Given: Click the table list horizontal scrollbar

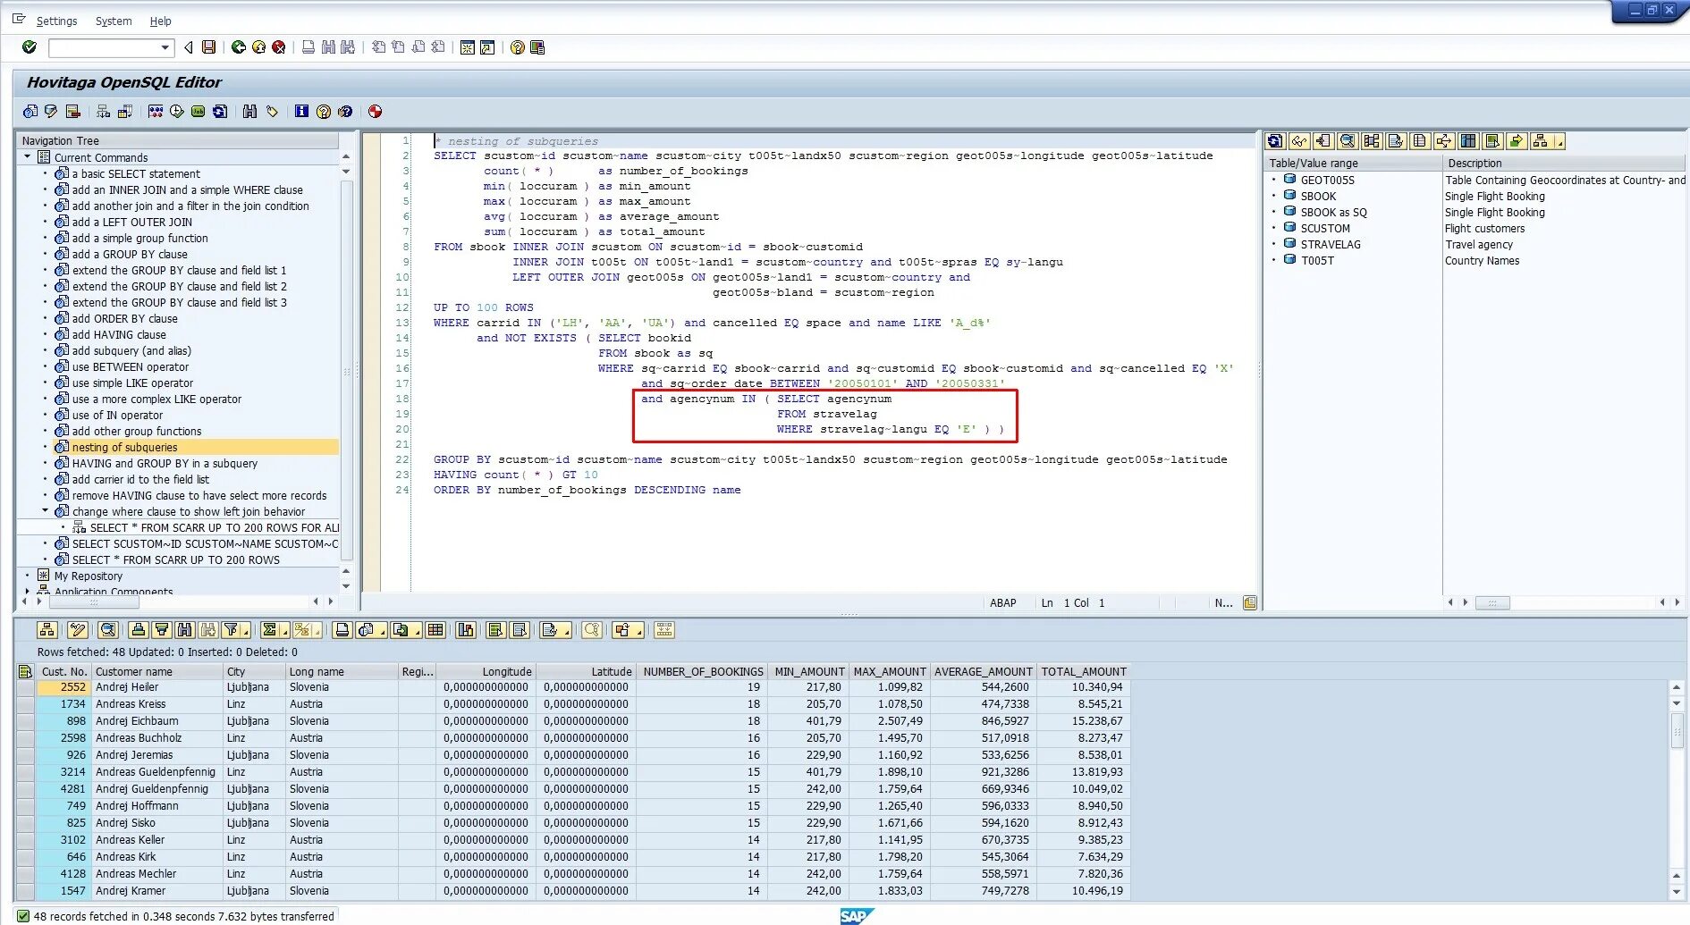Looking at the screenshot, I should click(1492, 602).
